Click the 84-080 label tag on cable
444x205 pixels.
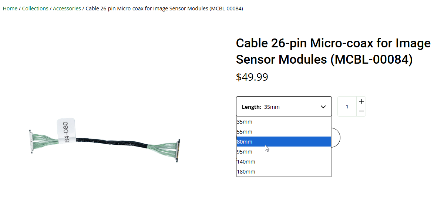67,130
